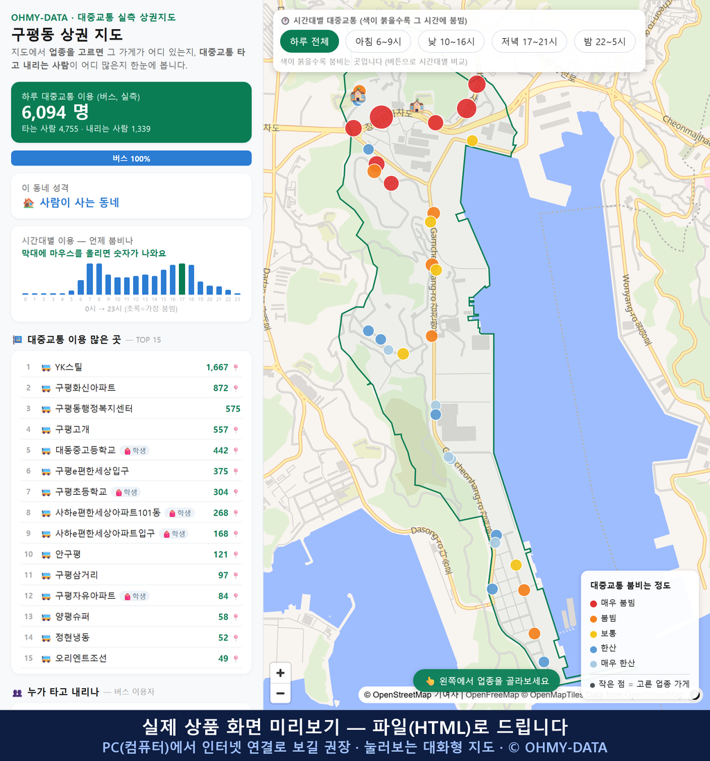Click the pin icon in the 양평슈퍼 row
This screenshot has width=710, height=761.
click(236, 618)
